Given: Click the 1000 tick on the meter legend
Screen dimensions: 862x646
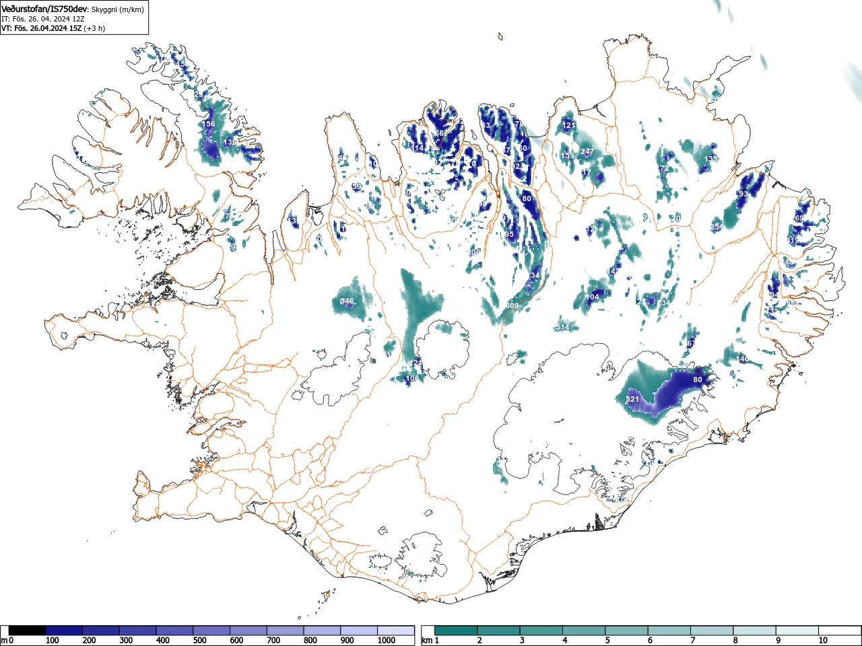Looking at the screenshot, I should (x=386, y=641).
